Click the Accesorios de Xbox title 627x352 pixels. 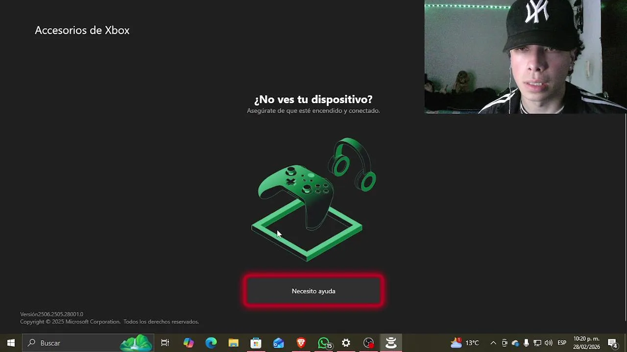82,30
